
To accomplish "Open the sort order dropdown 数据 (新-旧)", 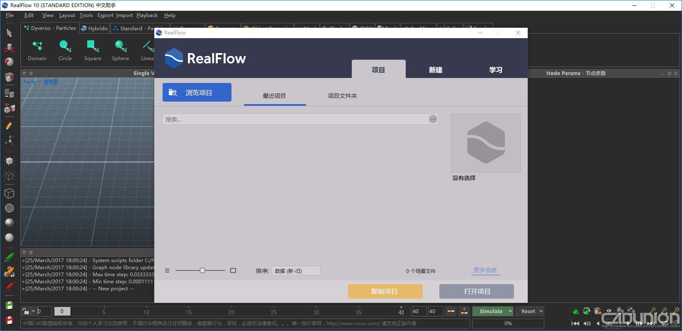I will pos(296,271).
